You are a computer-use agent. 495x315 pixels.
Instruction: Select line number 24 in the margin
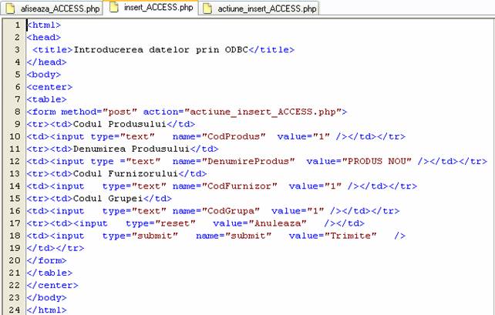point(15,310)
